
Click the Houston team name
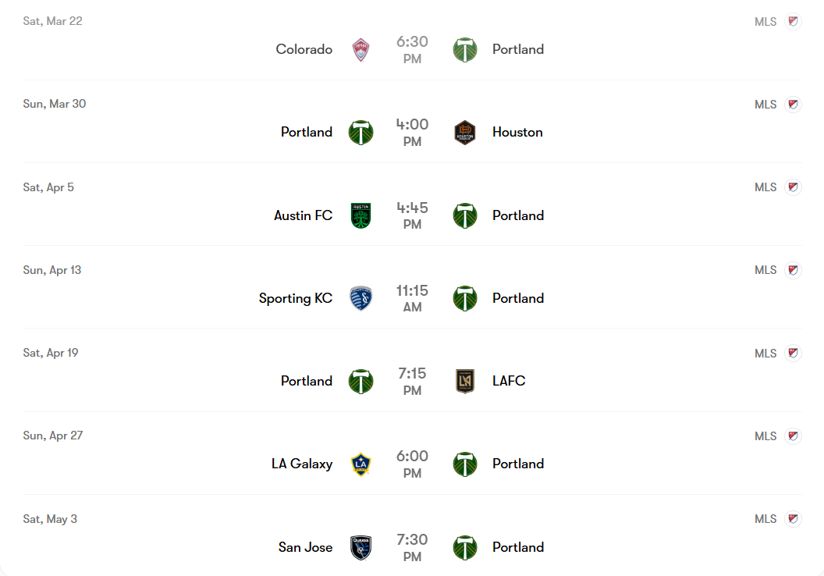click(517, 132)
